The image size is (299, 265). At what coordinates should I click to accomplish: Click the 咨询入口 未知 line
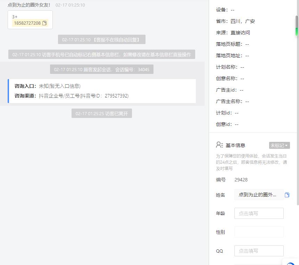pos(48,86)
